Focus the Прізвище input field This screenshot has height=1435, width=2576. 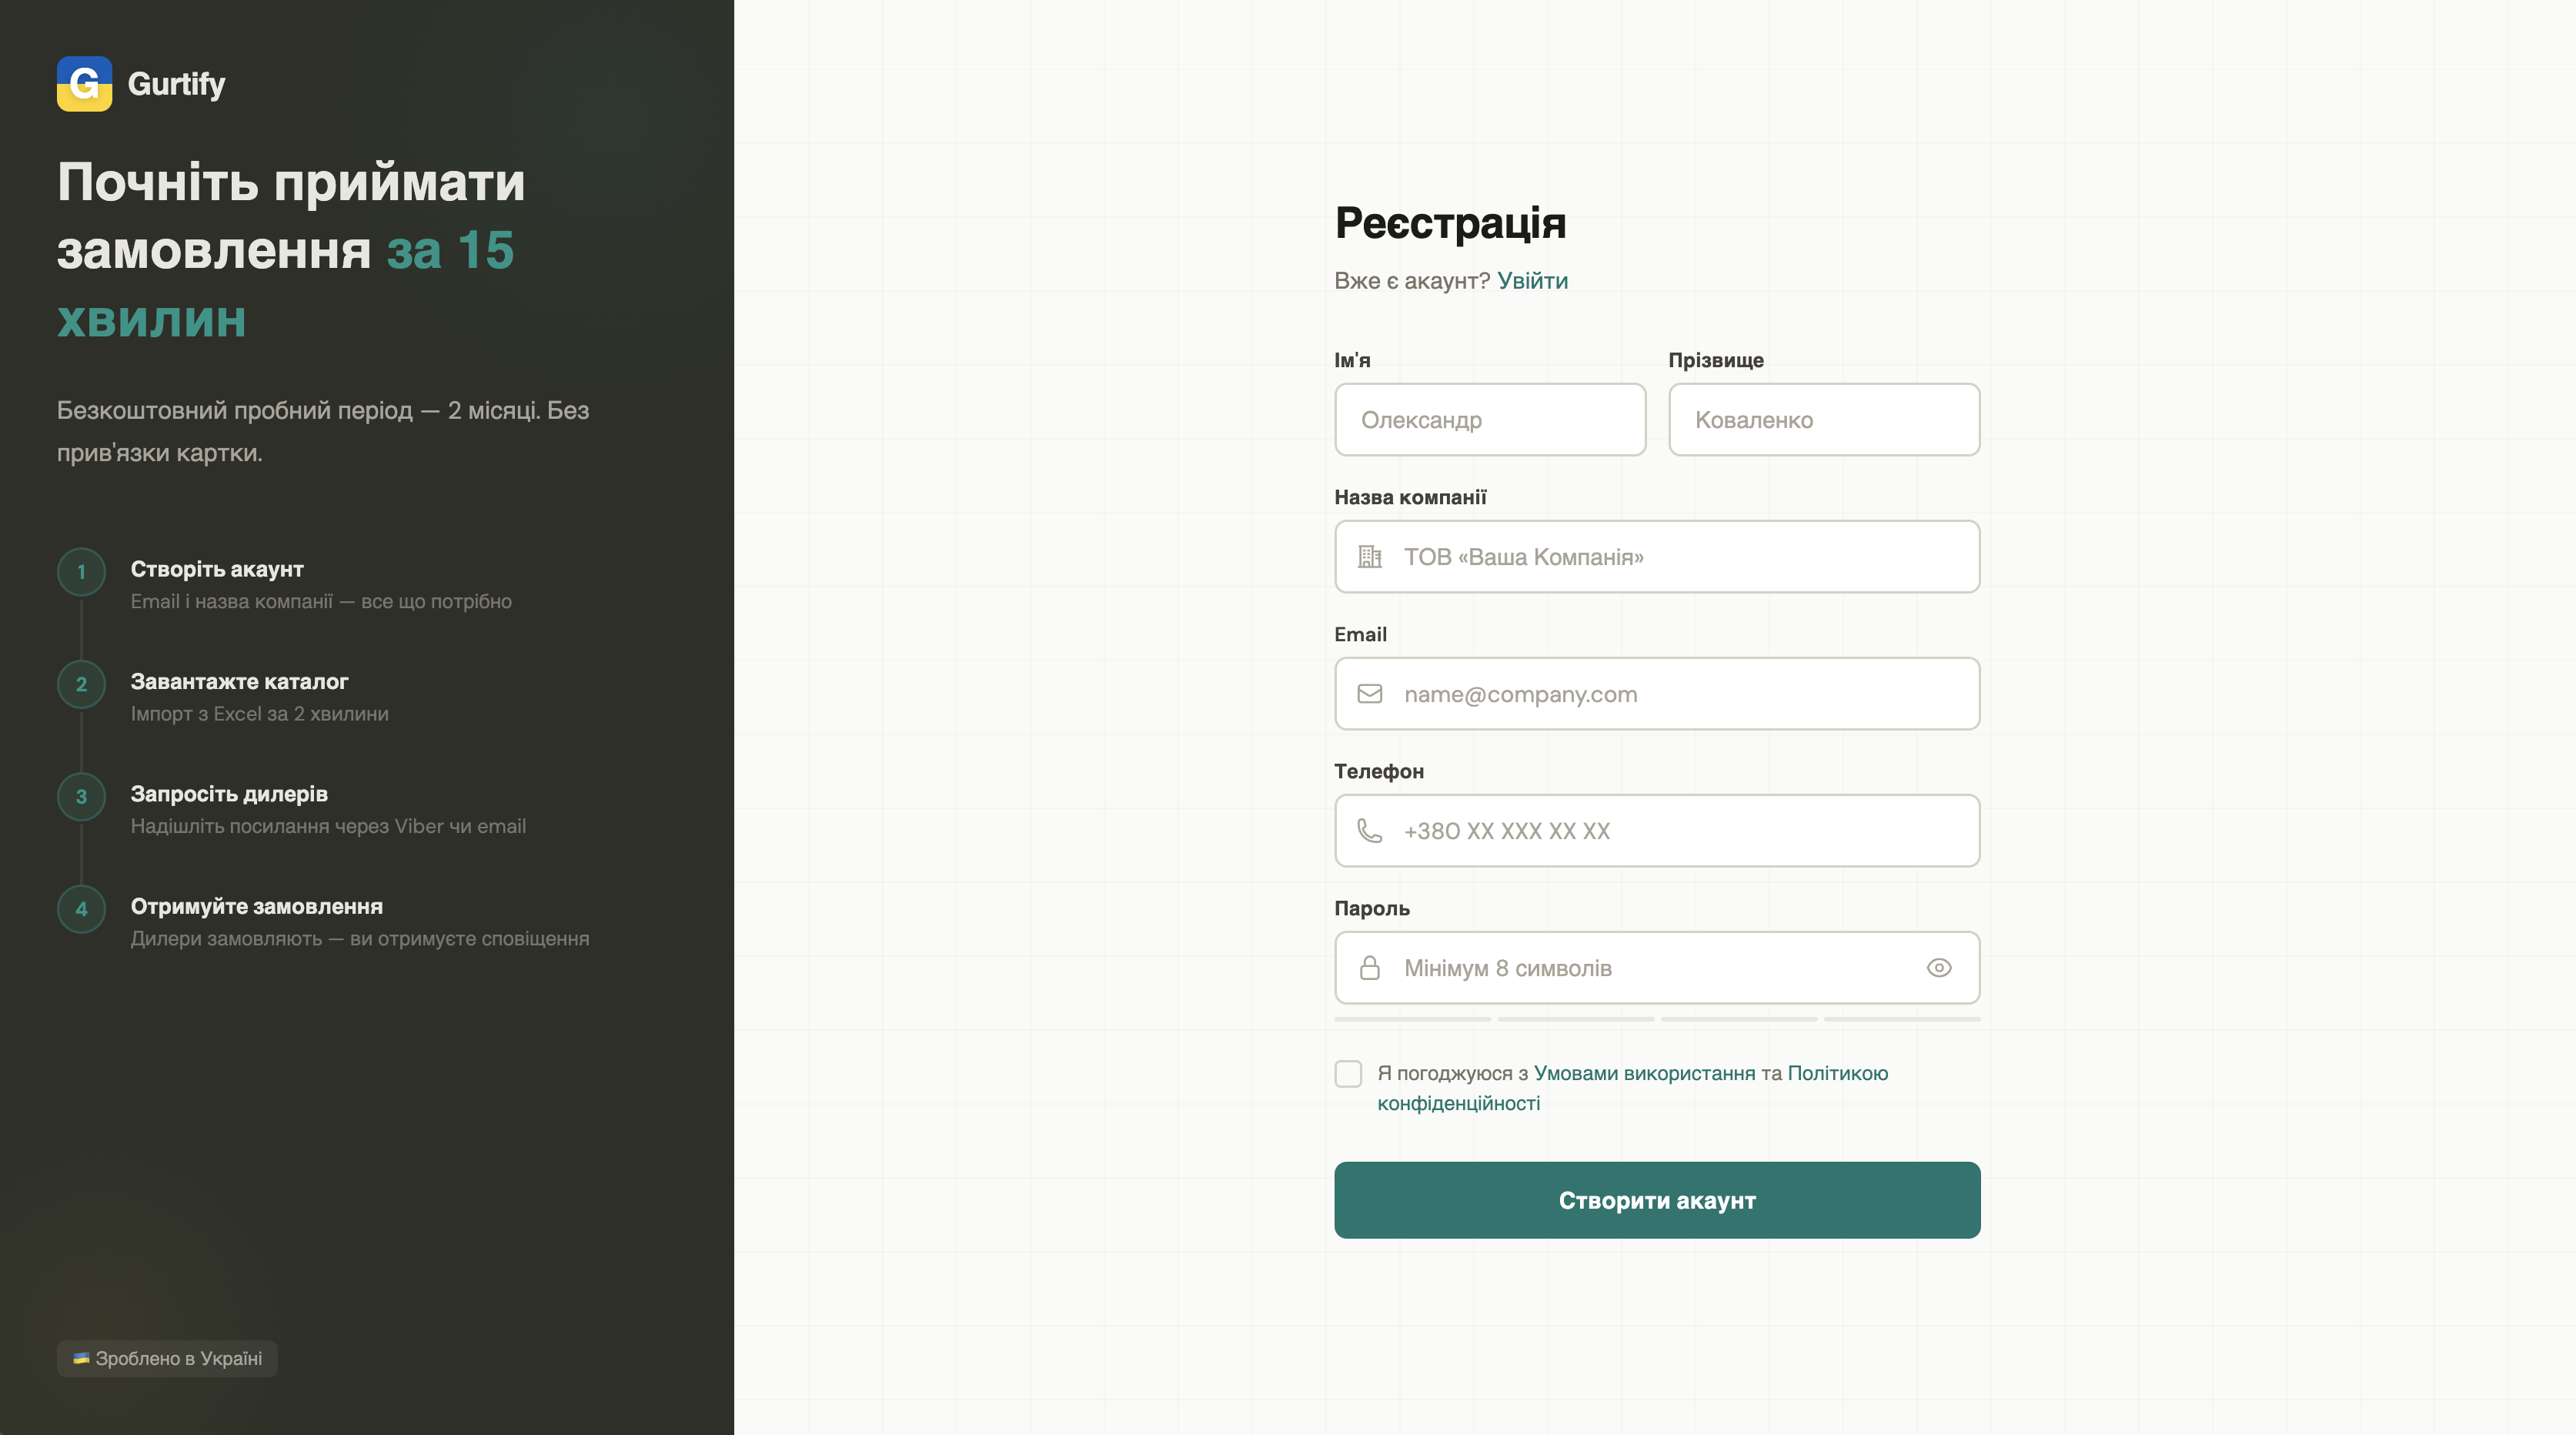(x=1823, y=420)
